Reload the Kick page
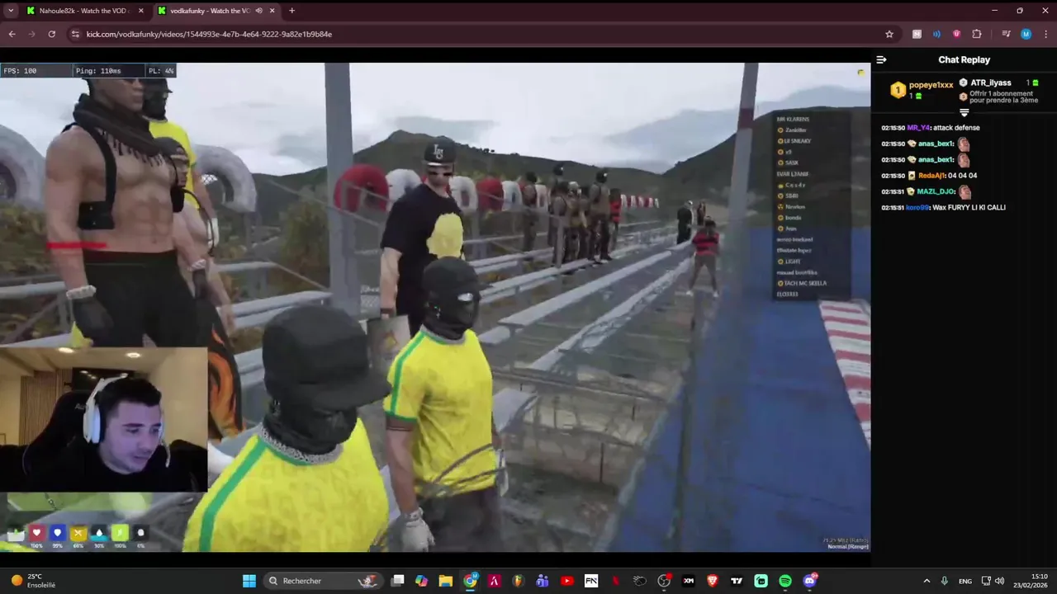Image resolution: width=1057 pixels, height=594 pixels. [51, 34]
